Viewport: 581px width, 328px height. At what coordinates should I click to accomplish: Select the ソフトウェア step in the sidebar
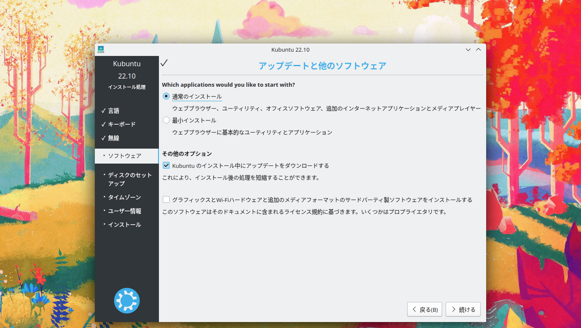[127, 156]
